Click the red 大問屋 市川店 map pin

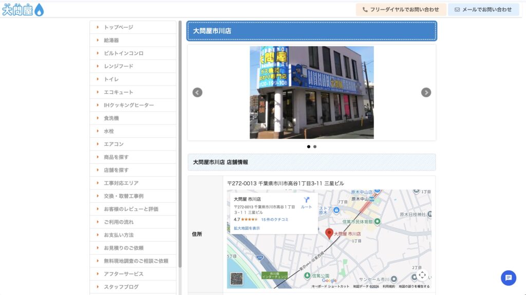(x=329, y=234)
